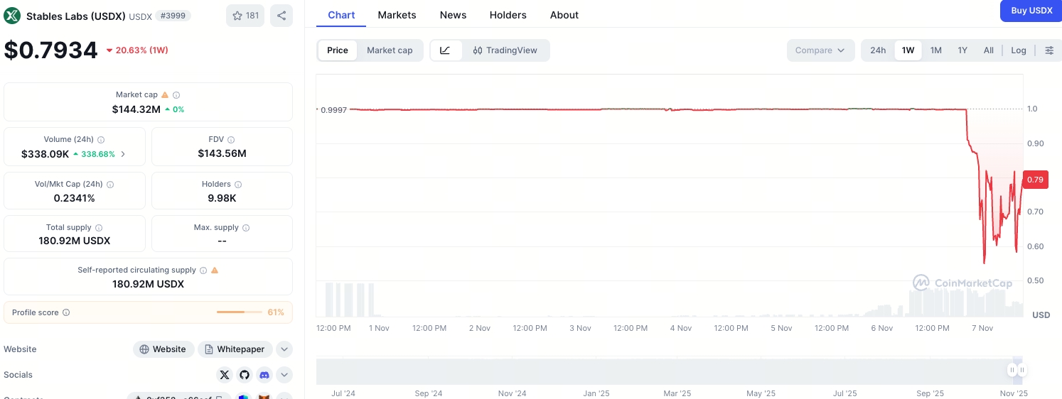Screen dimensions: 1062x399
Task: Click warning triangle beside circulating supply label
Action: pos(215,270)
